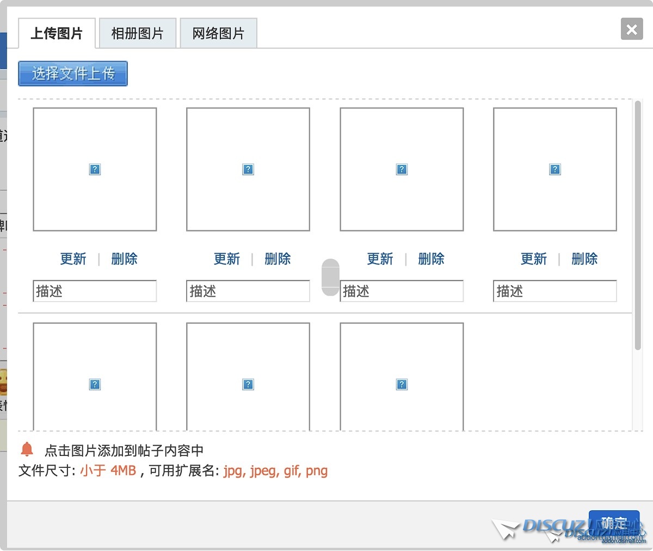This screenshot has height=551, width=653.
Task: Close the image upload dialog
Action: (x=632, y=29)
